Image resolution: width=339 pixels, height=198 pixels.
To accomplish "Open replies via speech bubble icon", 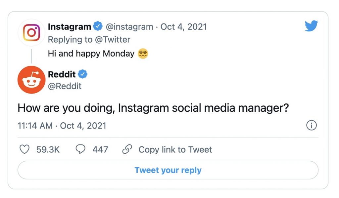I will (x=81, y=149).
